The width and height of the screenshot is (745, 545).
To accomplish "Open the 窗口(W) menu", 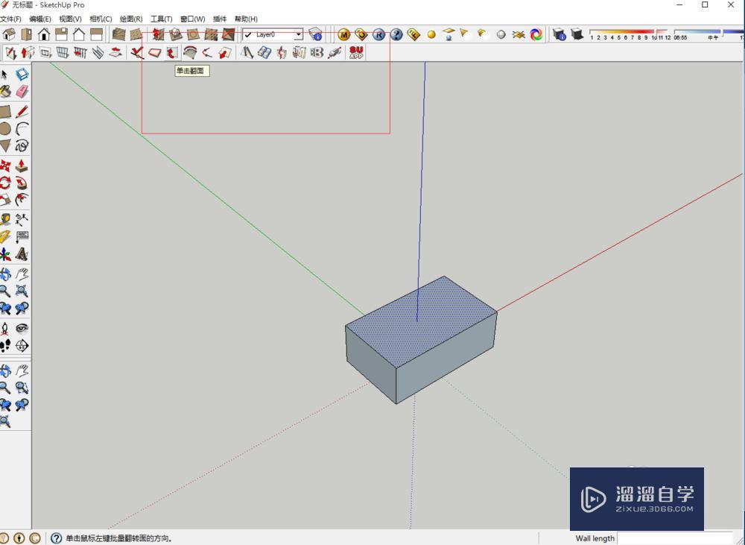I will pos(193,19).
